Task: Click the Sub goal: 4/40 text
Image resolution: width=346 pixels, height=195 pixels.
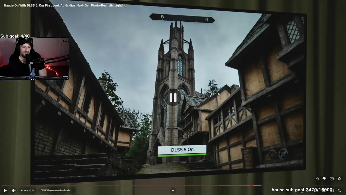Action: pos(15,36)
